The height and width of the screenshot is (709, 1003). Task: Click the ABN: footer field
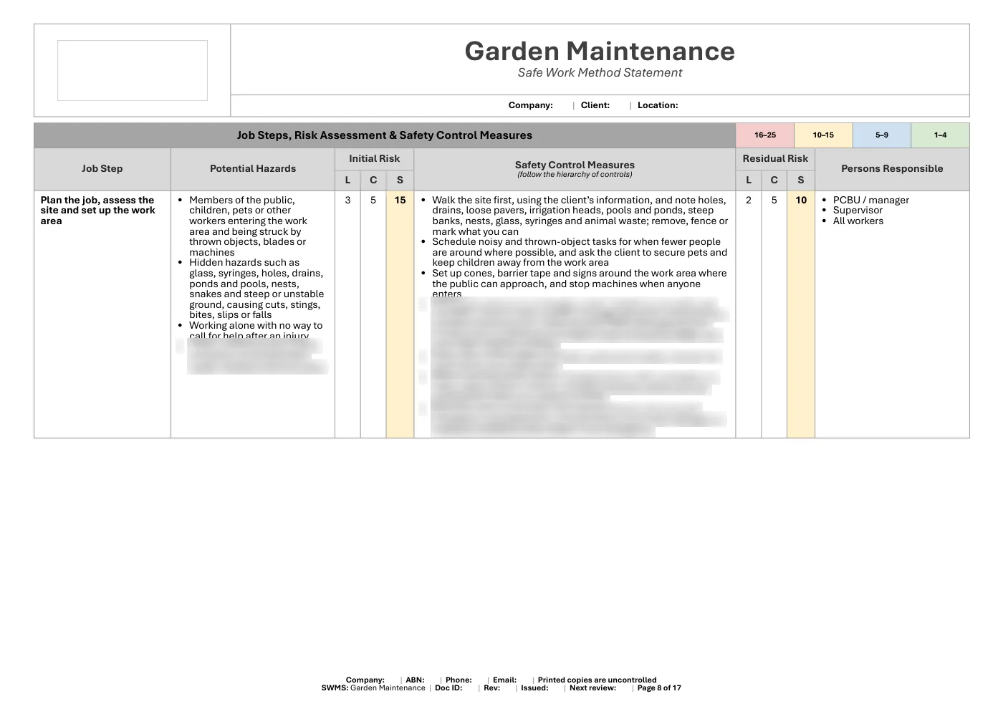click(x=415, y=680)
